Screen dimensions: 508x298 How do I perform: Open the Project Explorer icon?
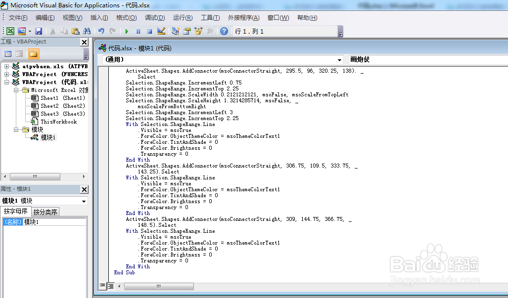[176, 31]
